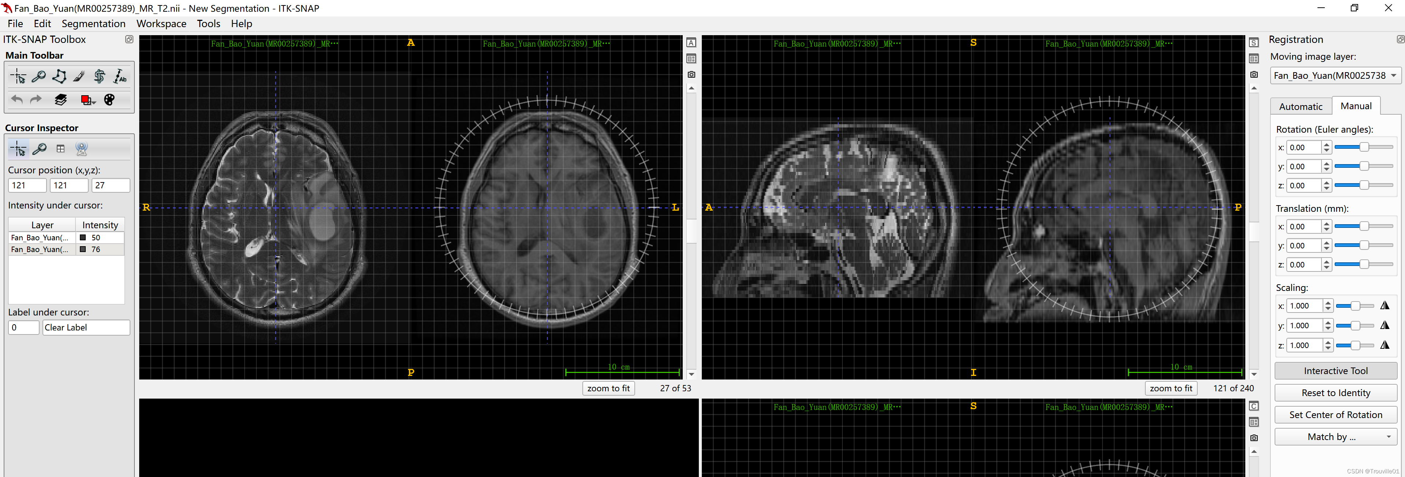Open the Layer Inspector stacked layers icon
The width and height of the screenshot is (1405, 477).
pos(60,100)
